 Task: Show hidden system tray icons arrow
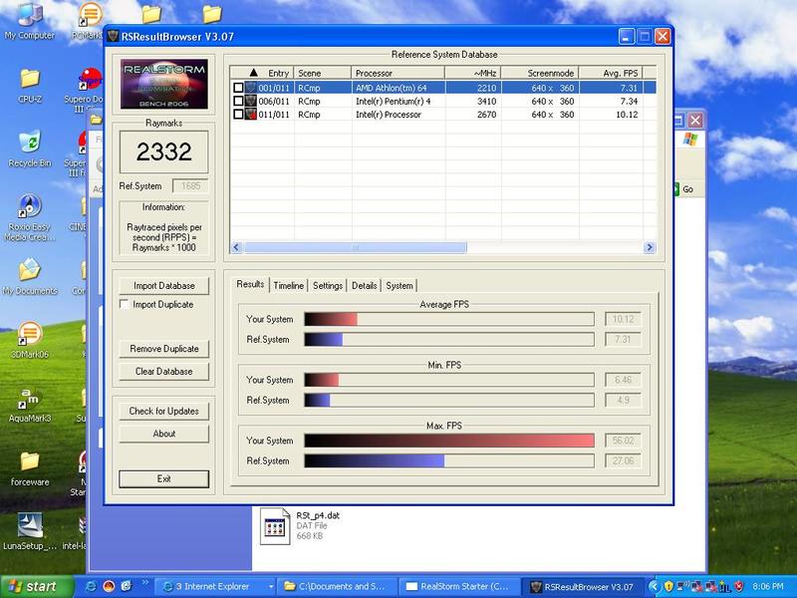click(655, 586)
